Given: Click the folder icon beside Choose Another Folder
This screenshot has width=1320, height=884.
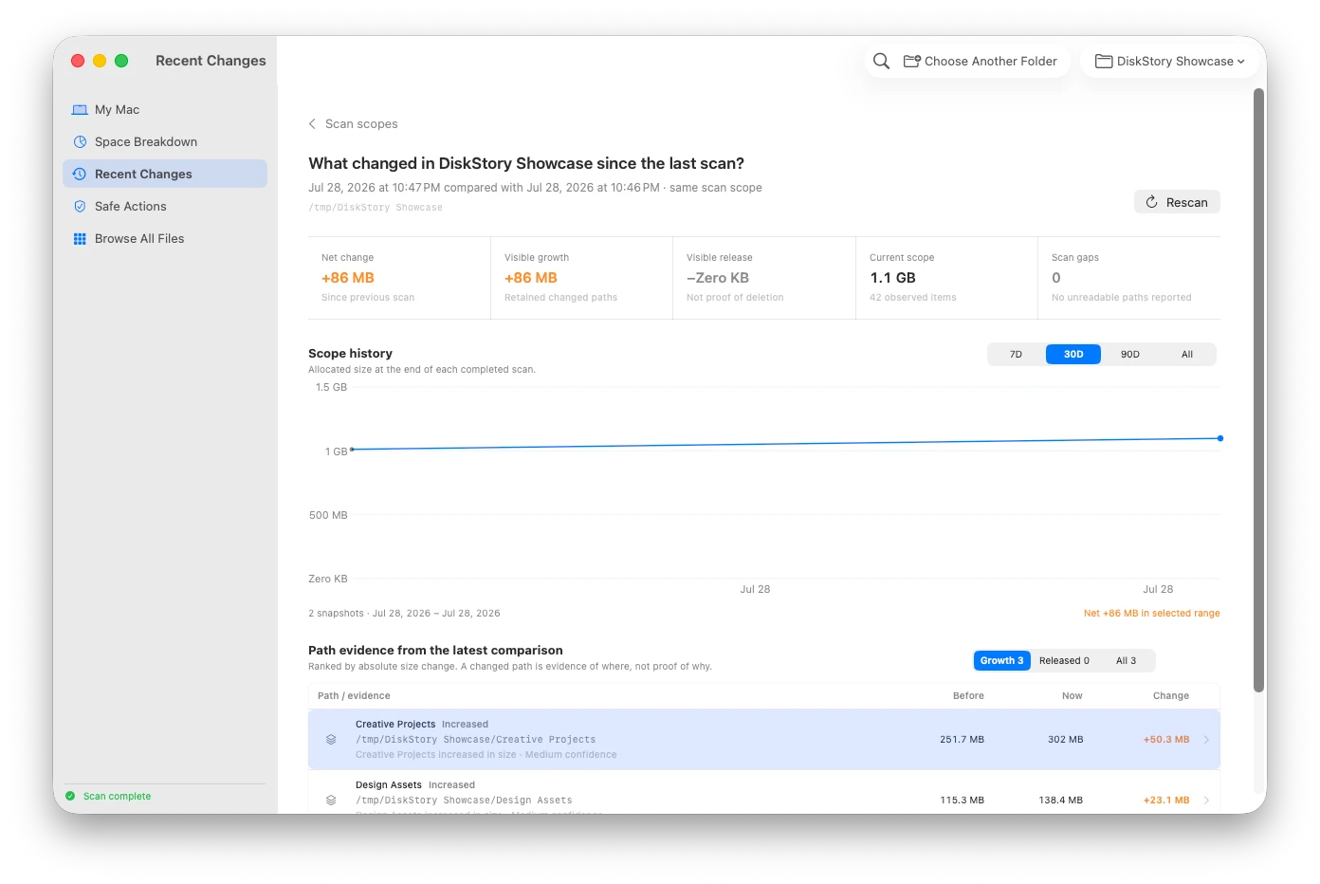Looking at the screenshot, I should click(912, 61).
